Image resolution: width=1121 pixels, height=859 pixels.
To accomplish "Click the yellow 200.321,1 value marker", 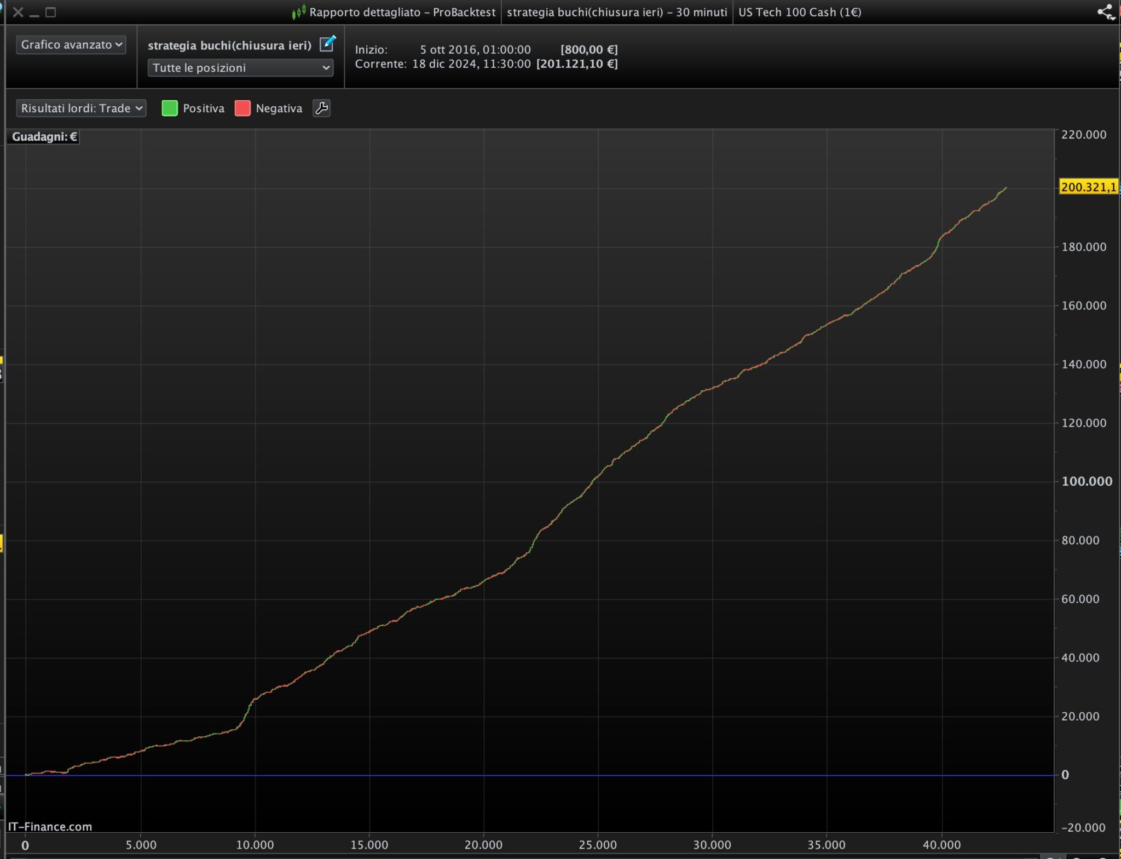I will point(1088,187).
